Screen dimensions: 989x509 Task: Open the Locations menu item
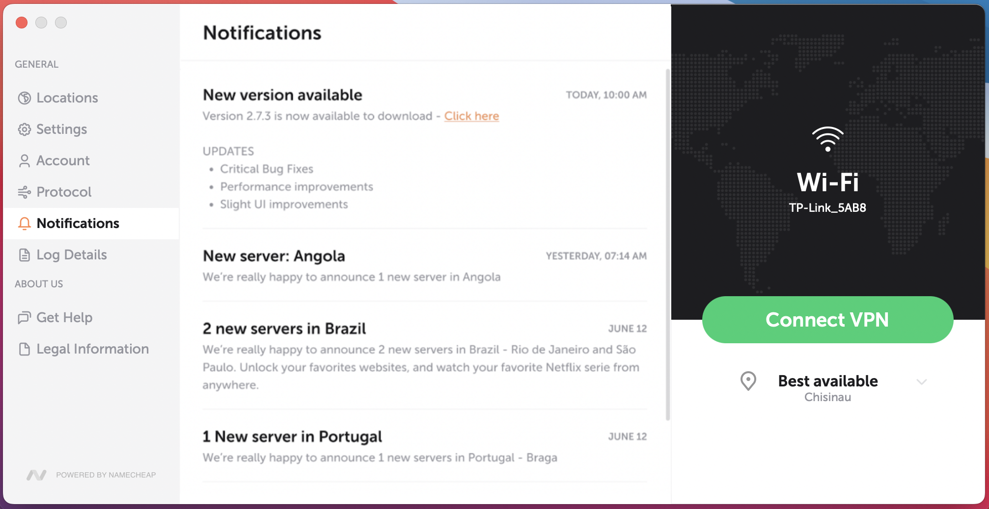click(x=91, y=98)
